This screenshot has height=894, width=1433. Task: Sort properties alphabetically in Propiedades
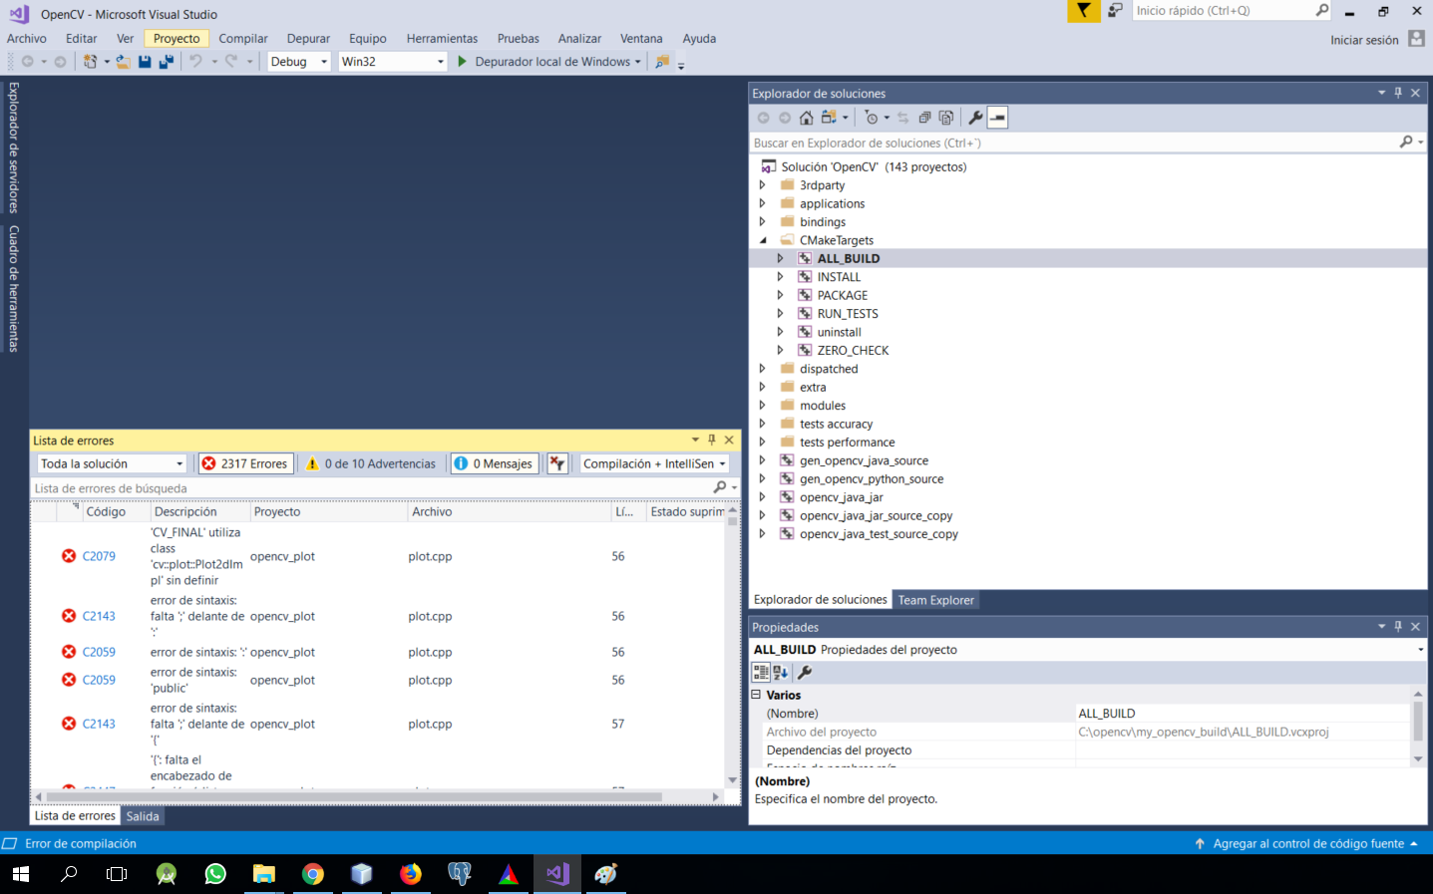781,673
